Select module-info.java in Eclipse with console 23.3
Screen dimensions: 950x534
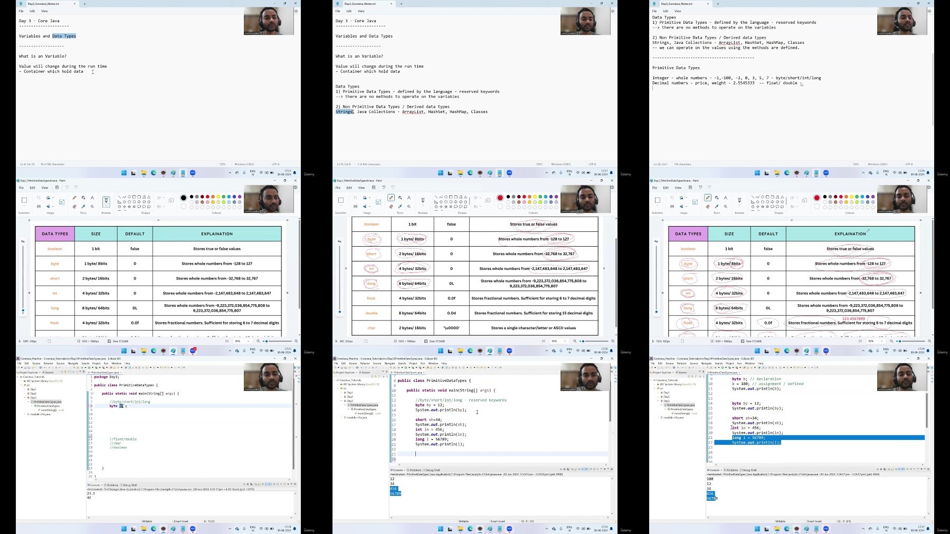[40, 414]
